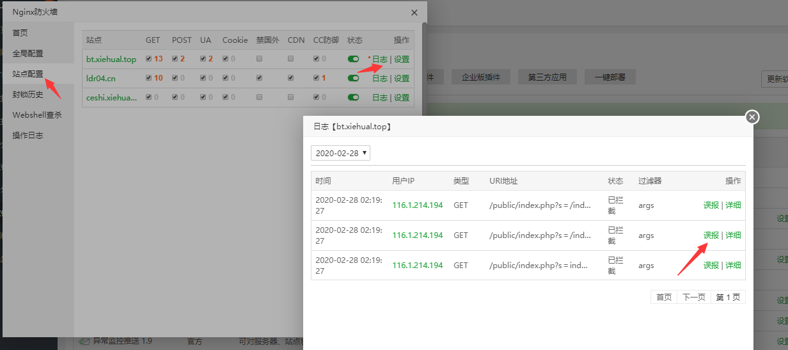Click 详细 in third log row

click(733, 265)
